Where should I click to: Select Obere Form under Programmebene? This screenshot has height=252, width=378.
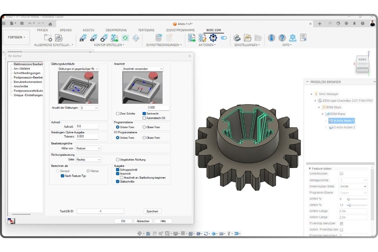tap(144, 127)
